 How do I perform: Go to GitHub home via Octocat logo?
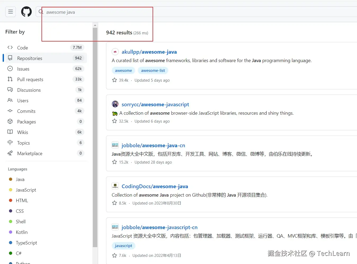pyautogui.click(x=26, y=12)
